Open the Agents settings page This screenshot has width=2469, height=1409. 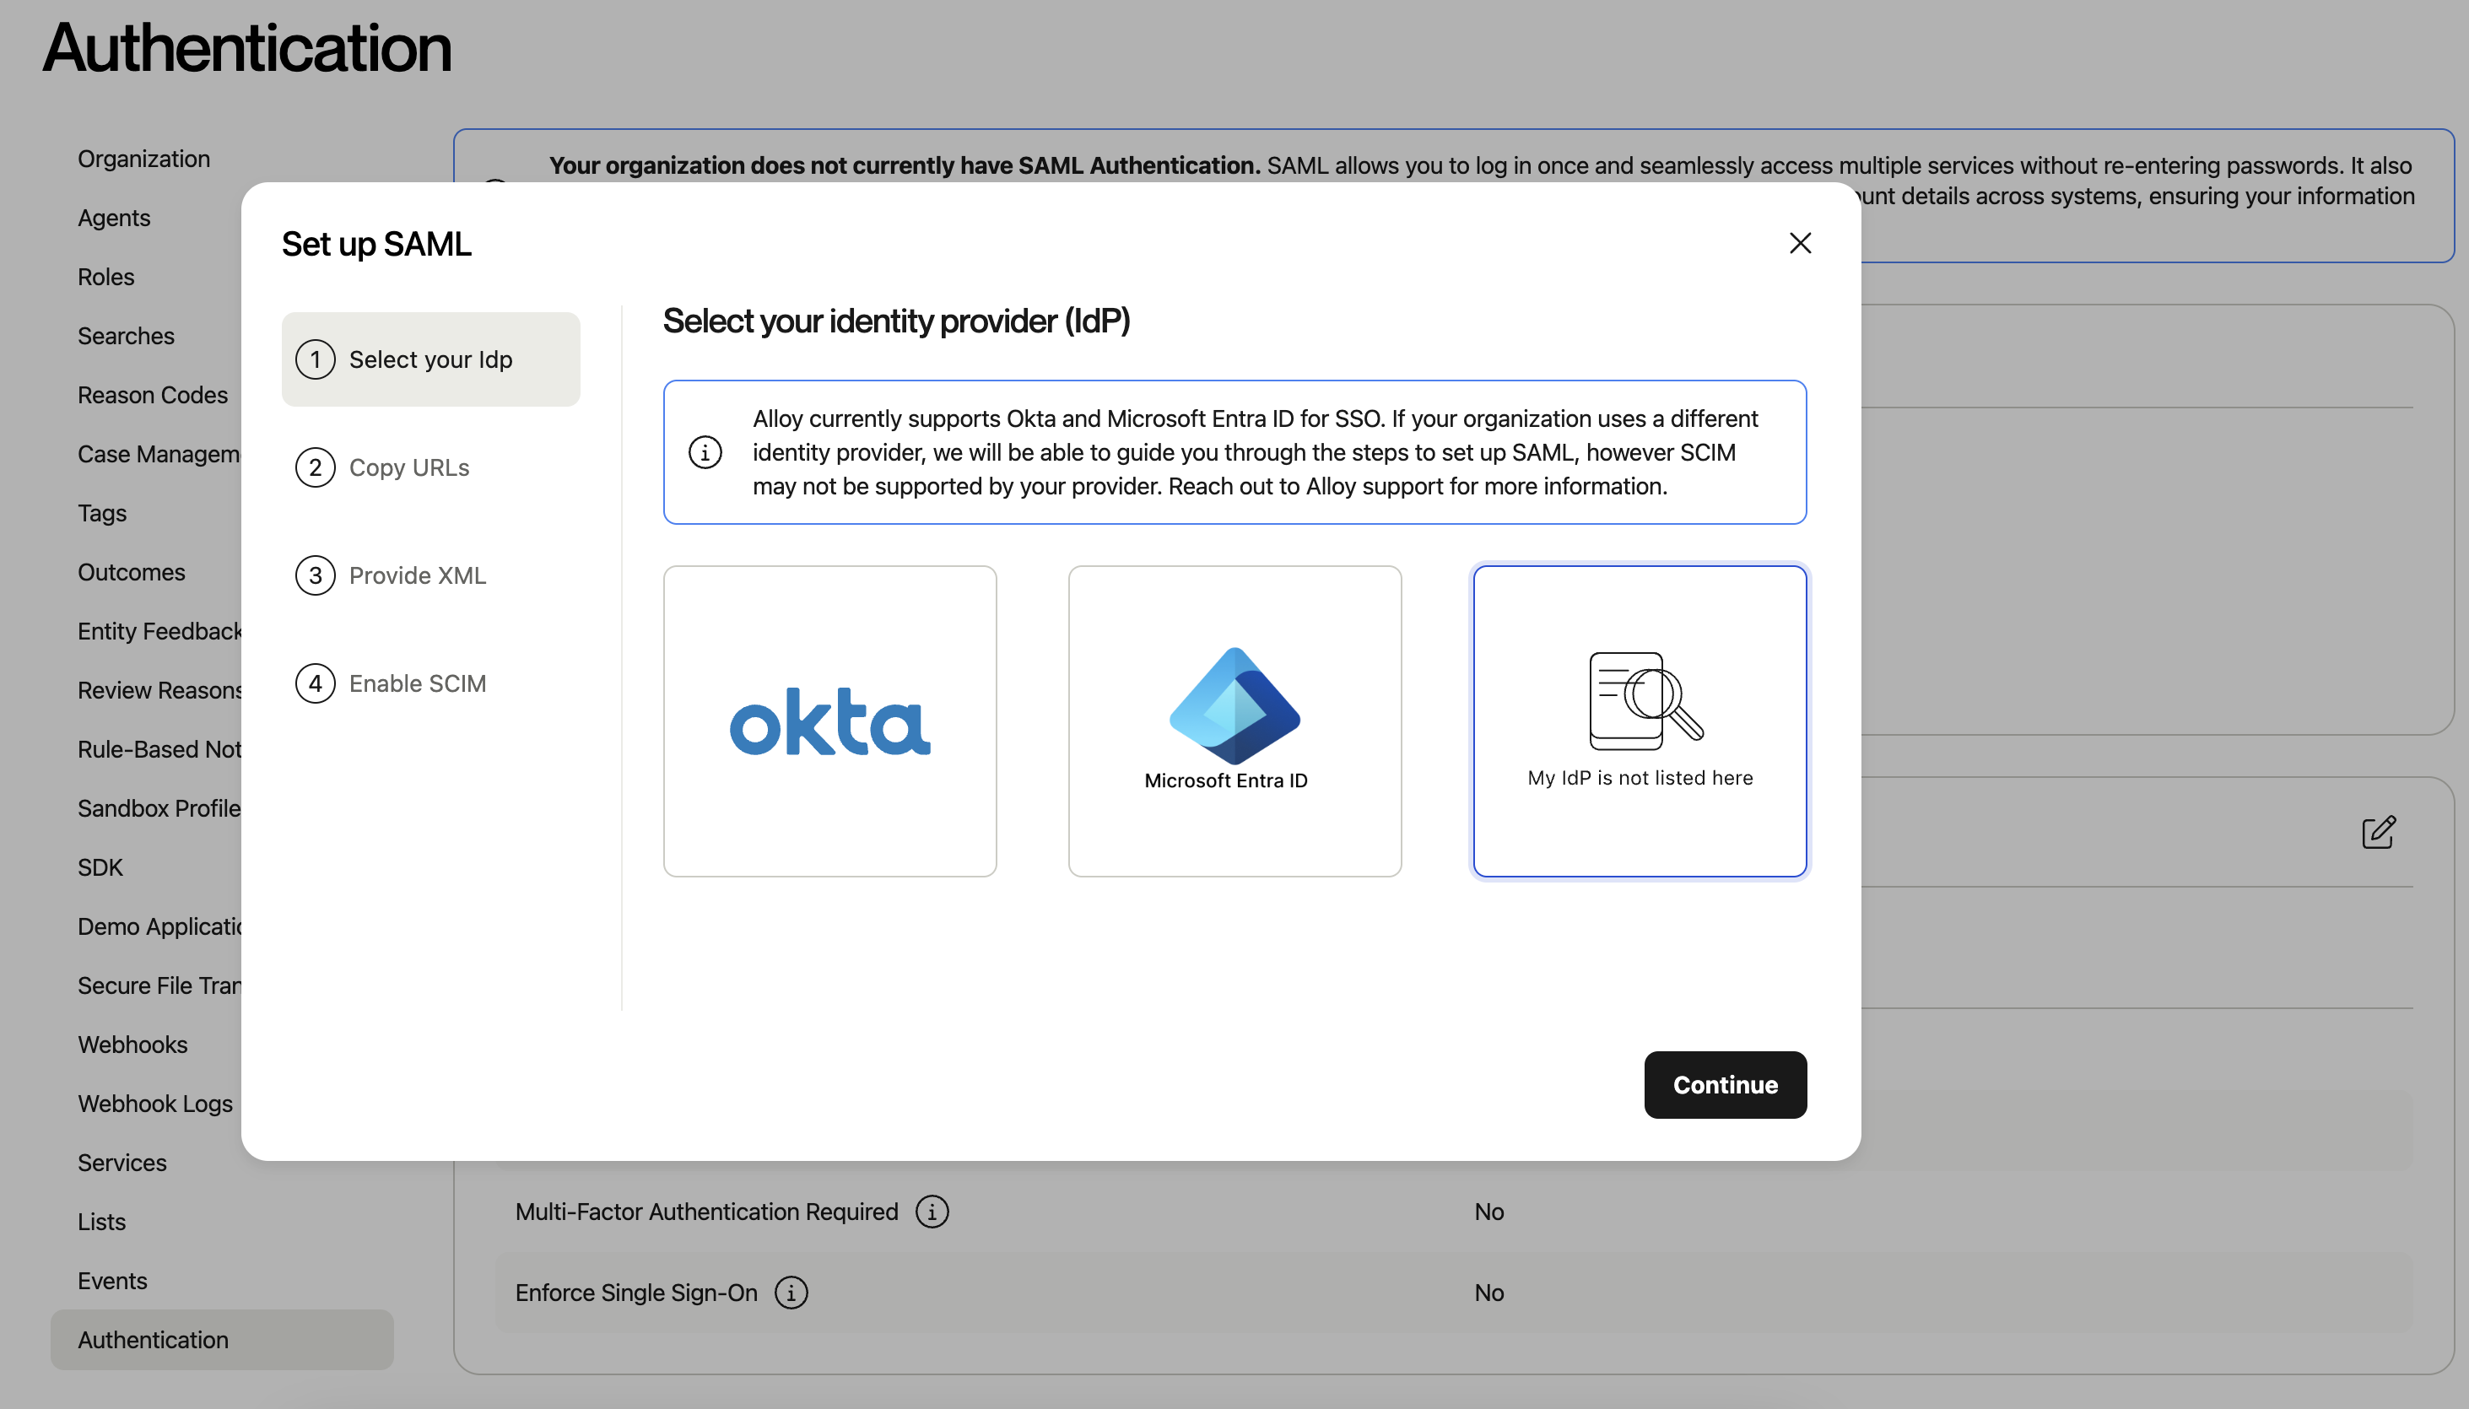pos(113,218)
